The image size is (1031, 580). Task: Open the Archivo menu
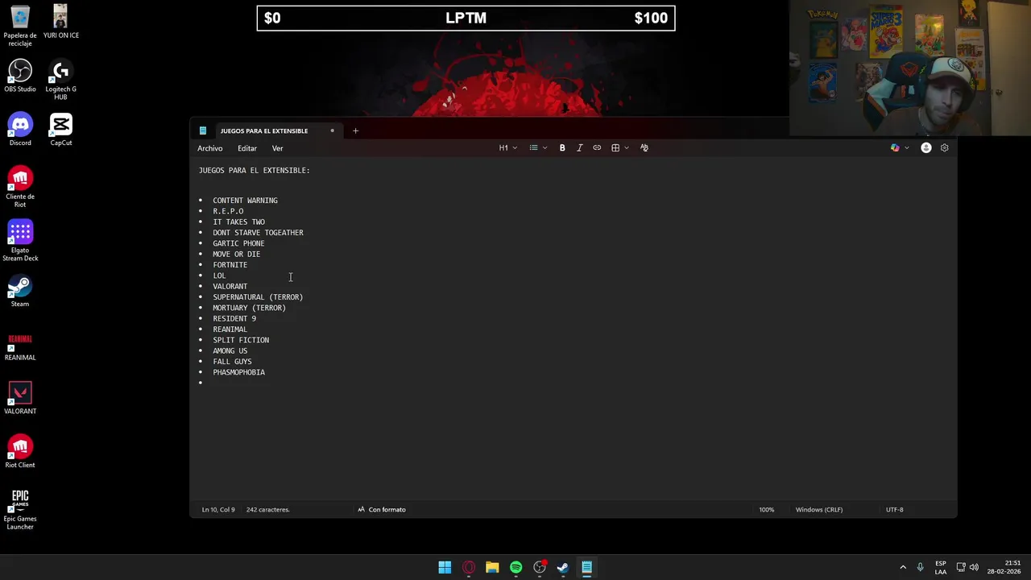coord(210,148)
